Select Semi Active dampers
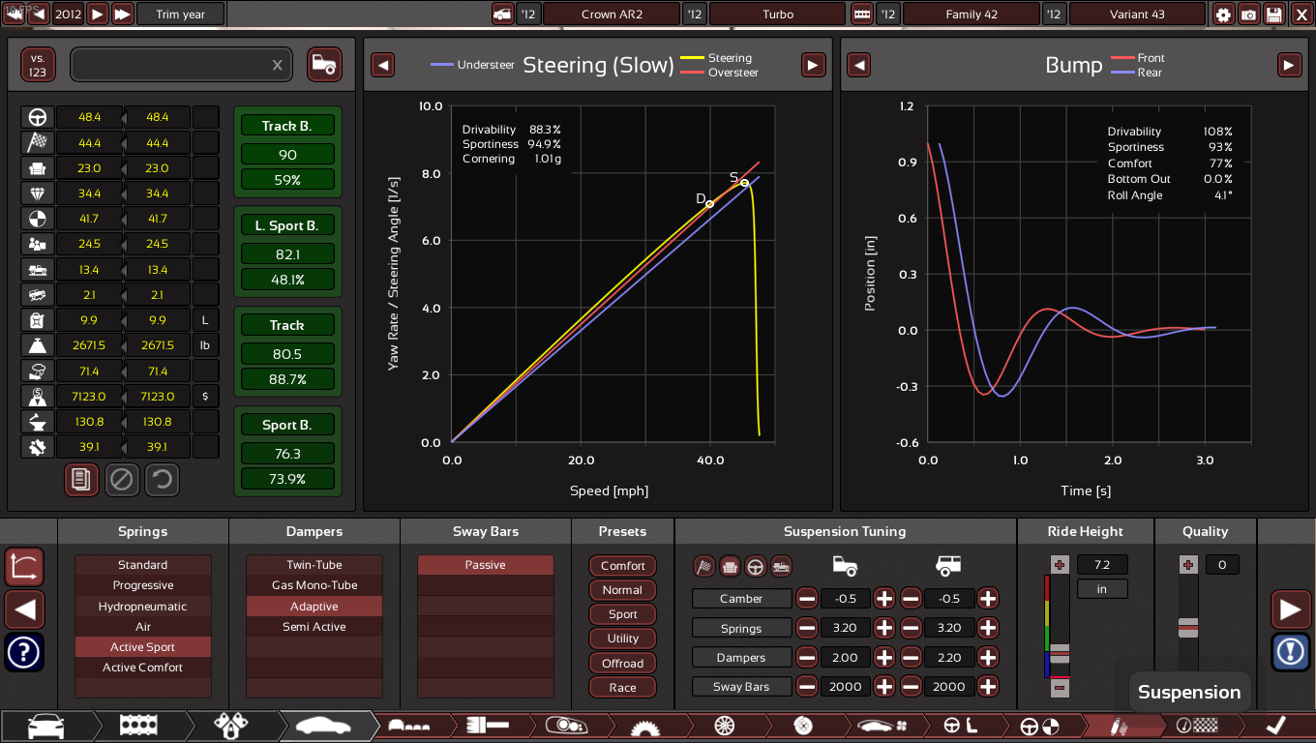 [x=314, y=627]
